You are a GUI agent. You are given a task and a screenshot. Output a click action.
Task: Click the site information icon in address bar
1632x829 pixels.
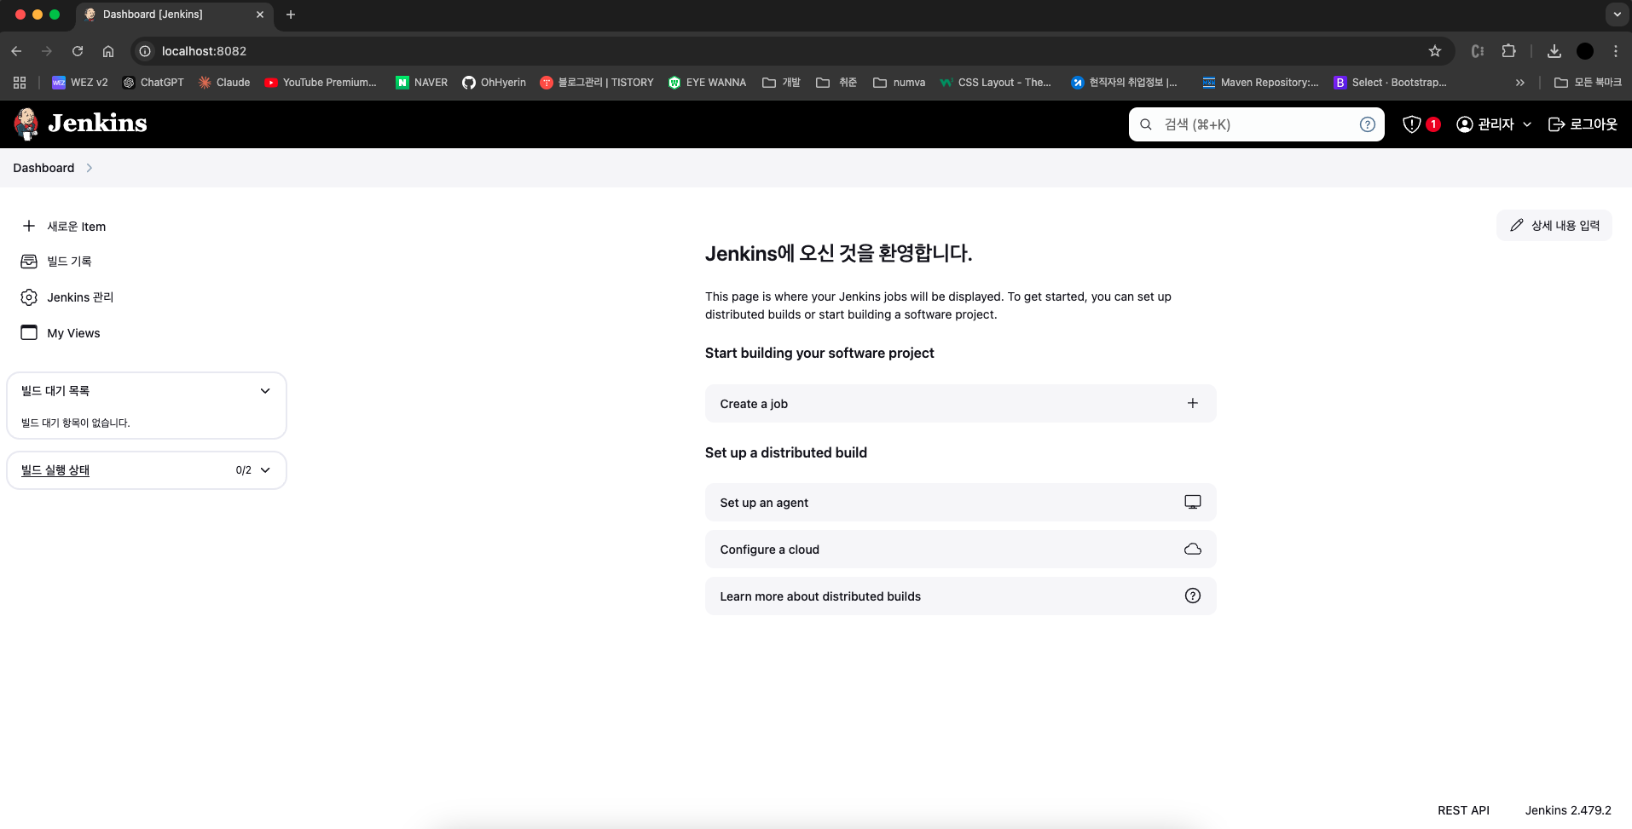tap(145, 51)
